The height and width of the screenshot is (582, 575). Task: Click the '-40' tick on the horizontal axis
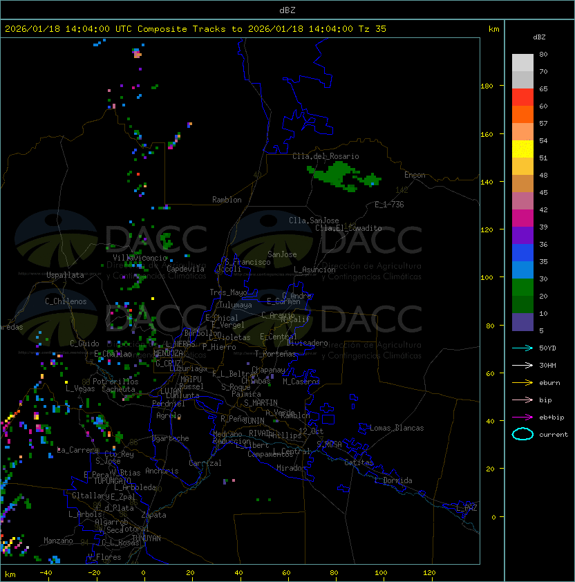[46, 573]
